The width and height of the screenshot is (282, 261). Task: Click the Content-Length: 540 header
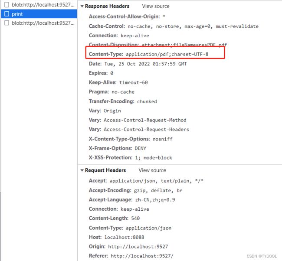114,218
